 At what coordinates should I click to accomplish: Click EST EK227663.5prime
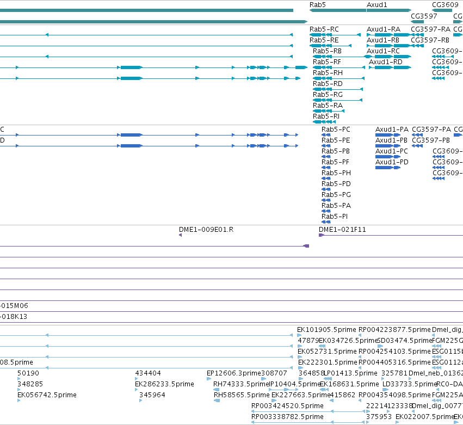pos(300,395)
